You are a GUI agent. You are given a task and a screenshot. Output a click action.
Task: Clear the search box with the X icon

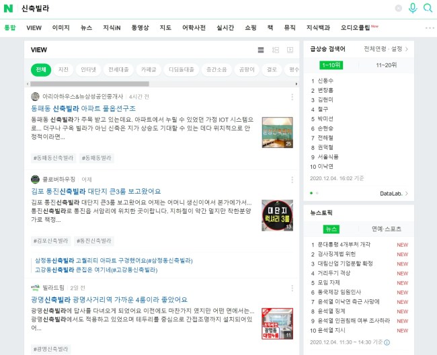click(x=399, y=8)
